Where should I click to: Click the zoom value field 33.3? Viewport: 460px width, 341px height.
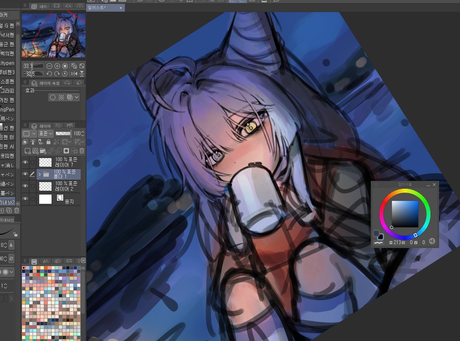coord(33,66)
